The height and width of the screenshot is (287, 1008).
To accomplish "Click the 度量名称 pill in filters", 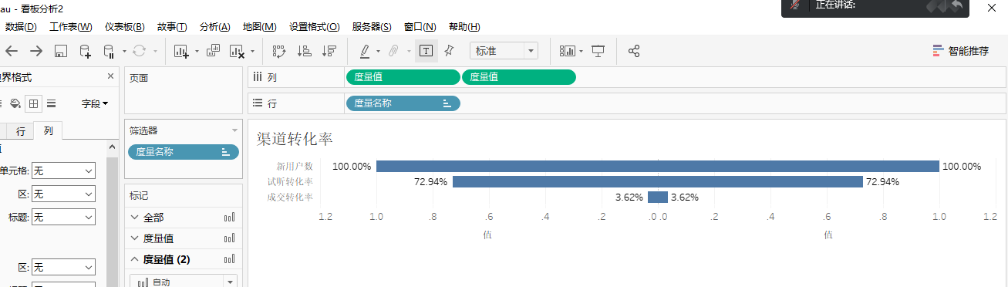I will 184,152.
